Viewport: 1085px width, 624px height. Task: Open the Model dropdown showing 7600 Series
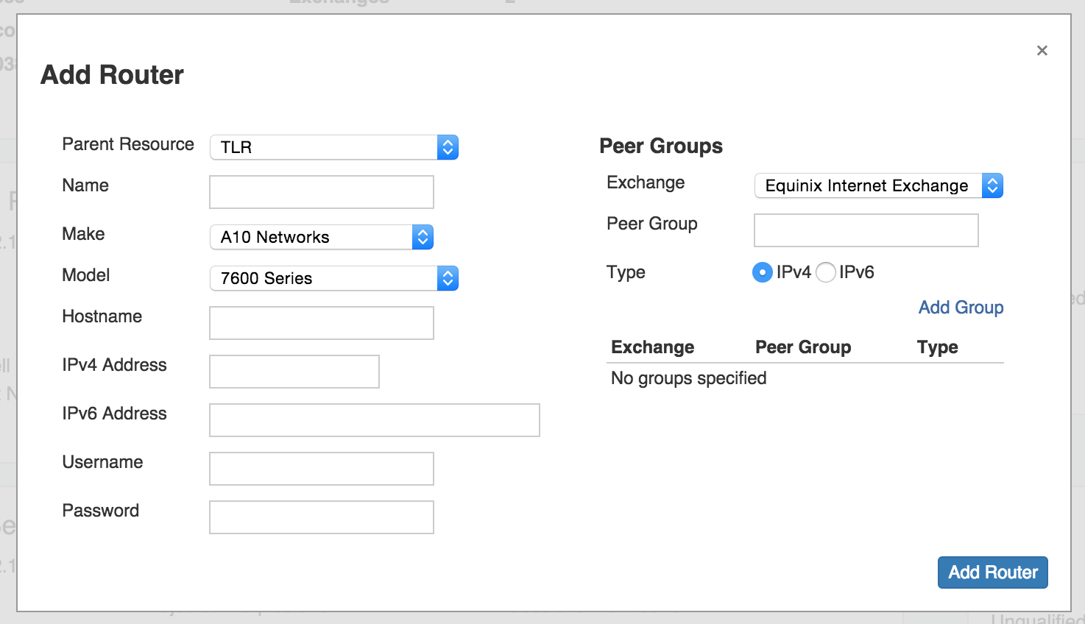[x=334, y=278]
